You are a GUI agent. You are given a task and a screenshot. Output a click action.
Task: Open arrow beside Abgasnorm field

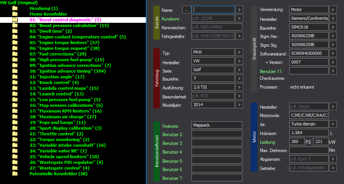[333, 159]
